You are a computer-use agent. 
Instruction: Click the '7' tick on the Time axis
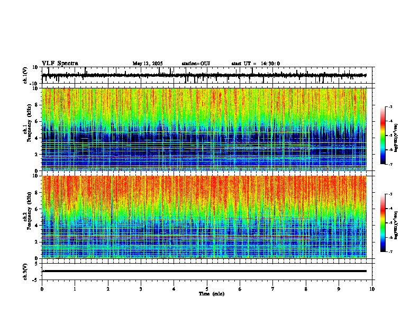(273, 289)
